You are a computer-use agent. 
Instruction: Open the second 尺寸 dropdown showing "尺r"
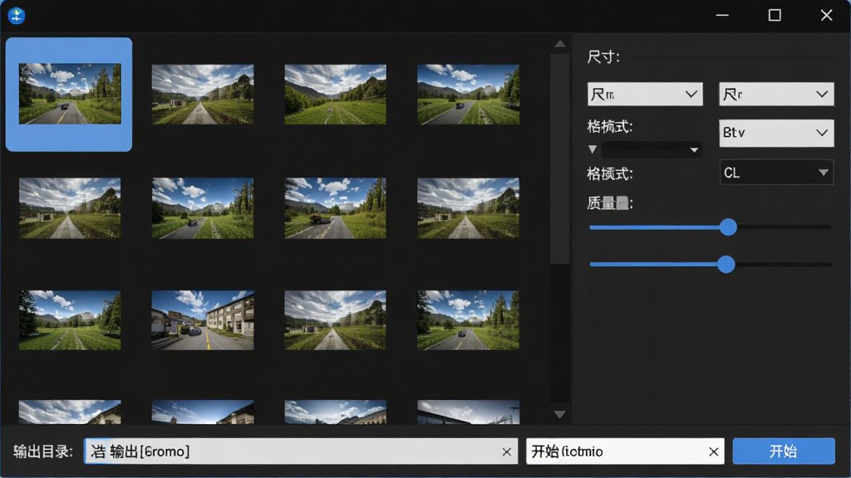(x=776, y=95)
